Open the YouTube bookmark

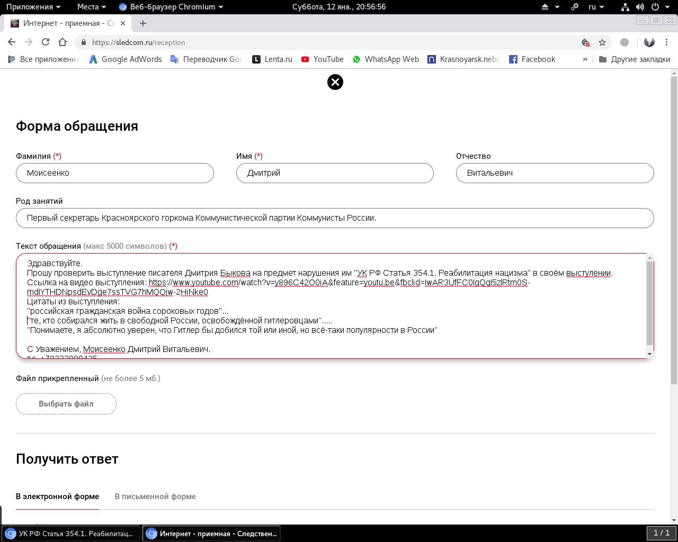(323, 59)
